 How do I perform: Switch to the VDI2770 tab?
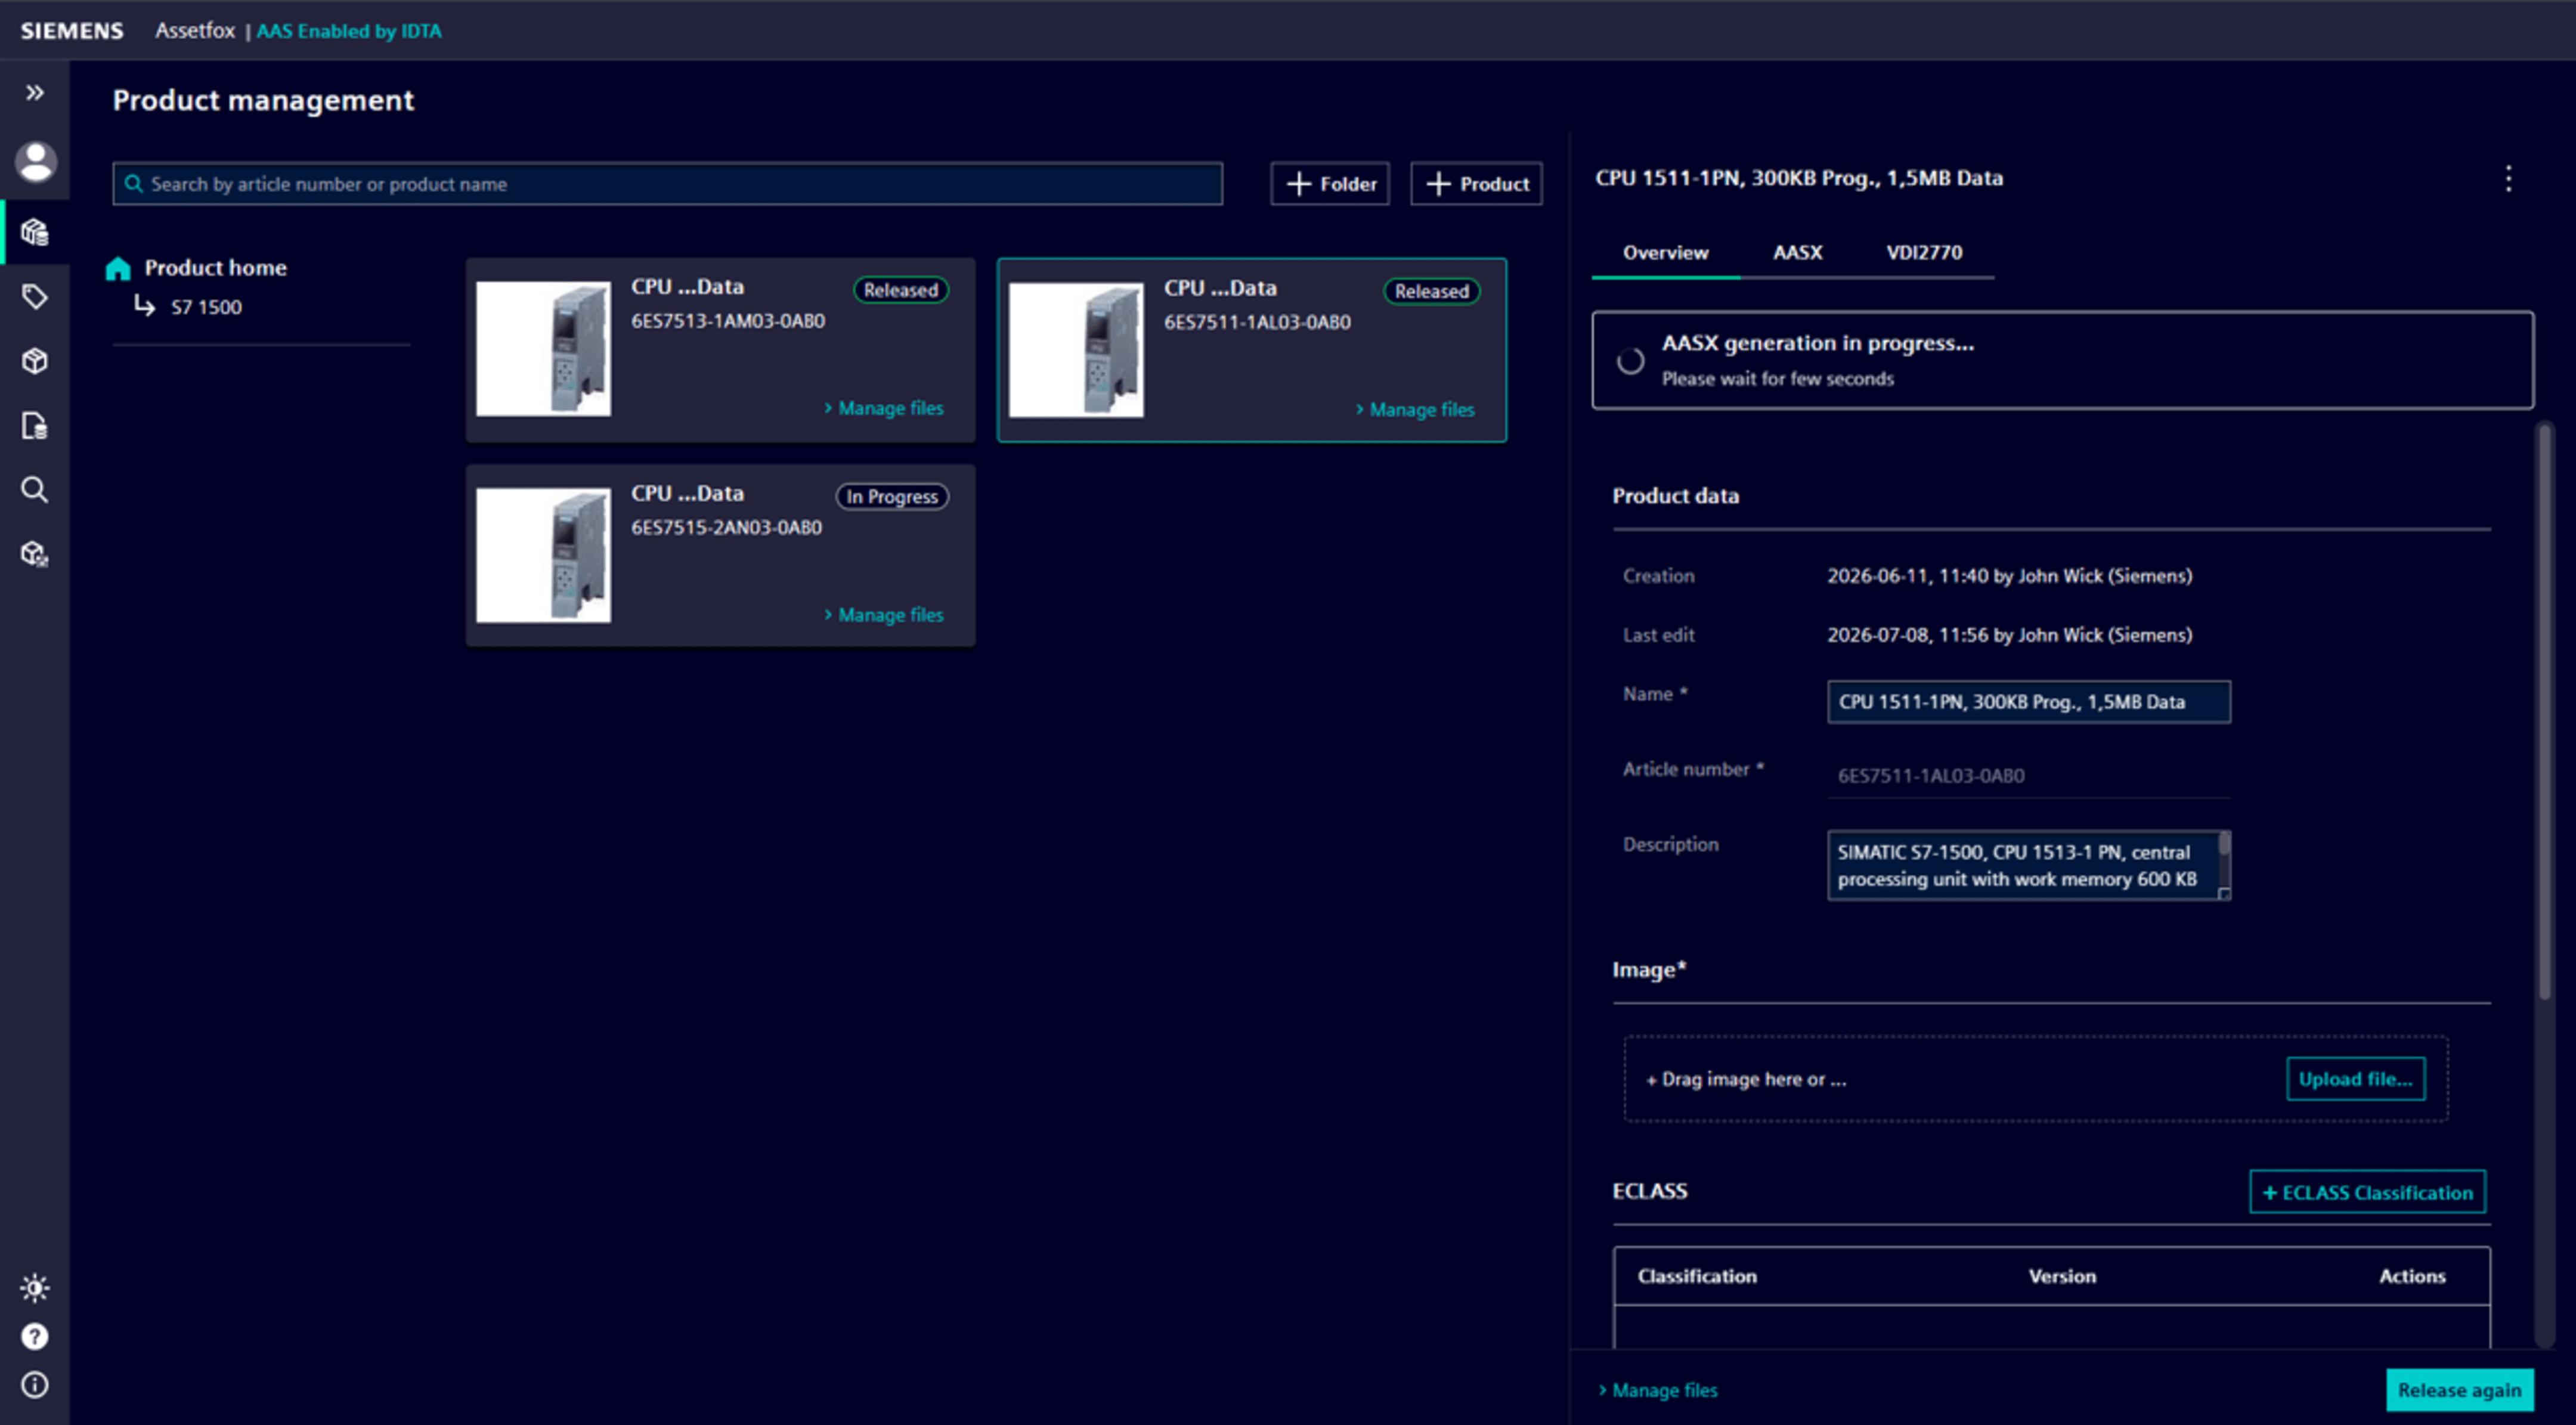tap(1924, 253)
